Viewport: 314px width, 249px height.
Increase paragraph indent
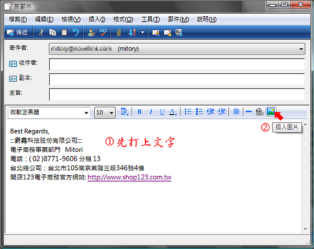(222, 112)
